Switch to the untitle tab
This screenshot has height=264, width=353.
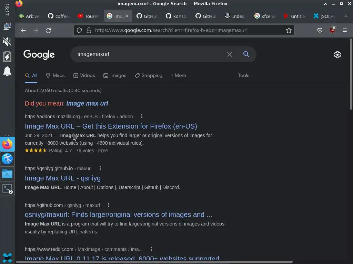(x=294, y=16)
